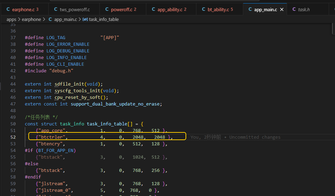
Task: Click the sdfile_init function name
Action: click(x=69, y=84)
